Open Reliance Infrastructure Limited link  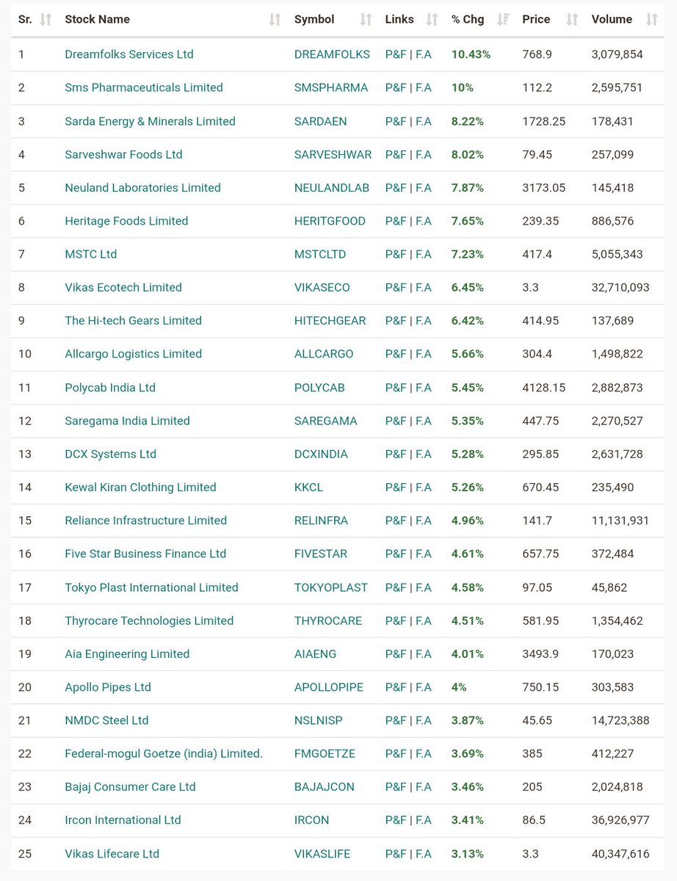[145, 521]
